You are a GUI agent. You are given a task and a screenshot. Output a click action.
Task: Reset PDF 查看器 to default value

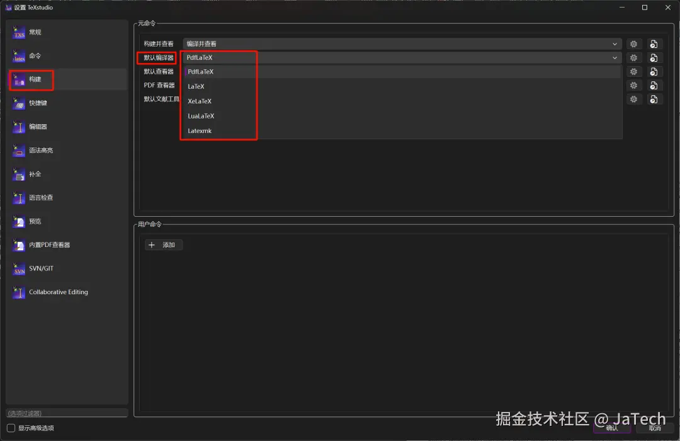[x=654, y=86]
